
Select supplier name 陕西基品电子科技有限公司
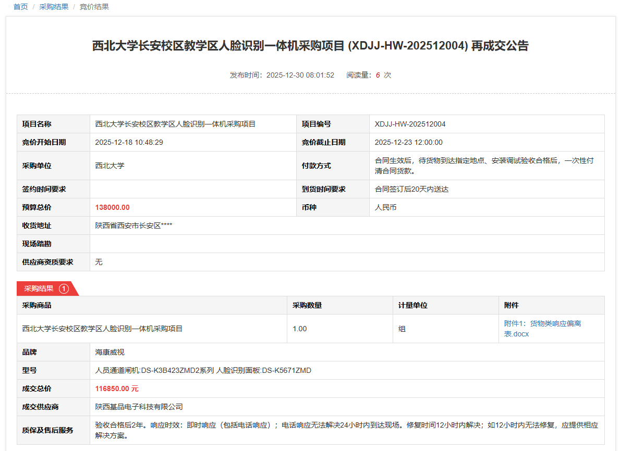139,407
